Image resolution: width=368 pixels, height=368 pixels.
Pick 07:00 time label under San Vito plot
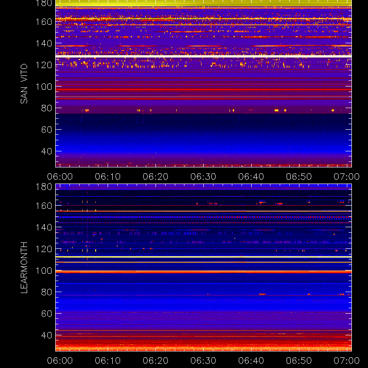[347, 177]
